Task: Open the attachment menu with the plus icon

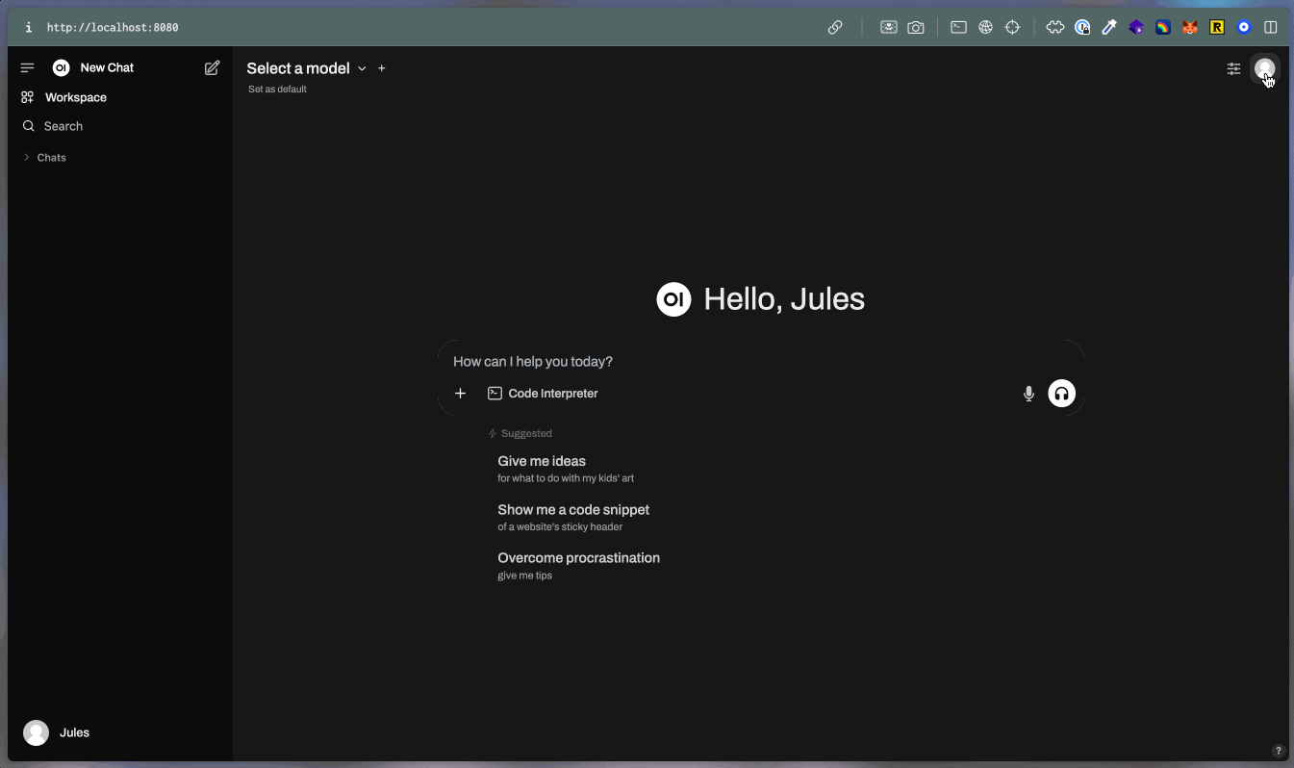Action: 460,393
